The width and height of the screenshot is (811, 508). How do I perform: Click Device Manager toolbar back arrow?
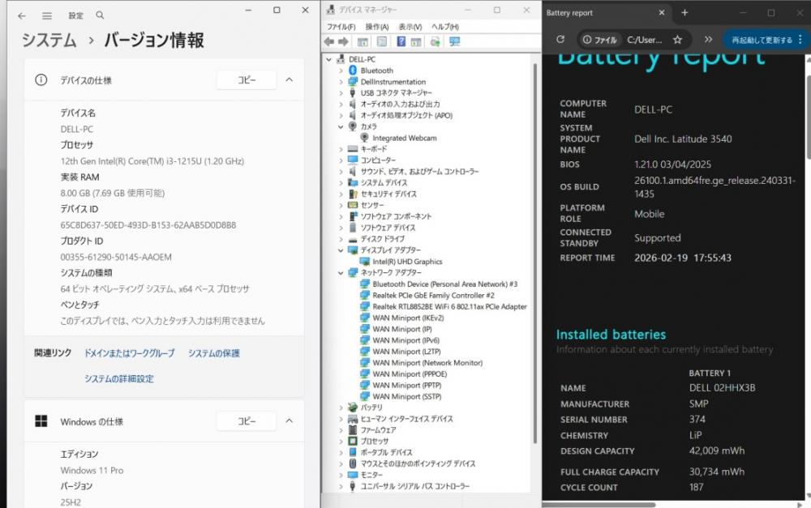(x=329, y=42)
